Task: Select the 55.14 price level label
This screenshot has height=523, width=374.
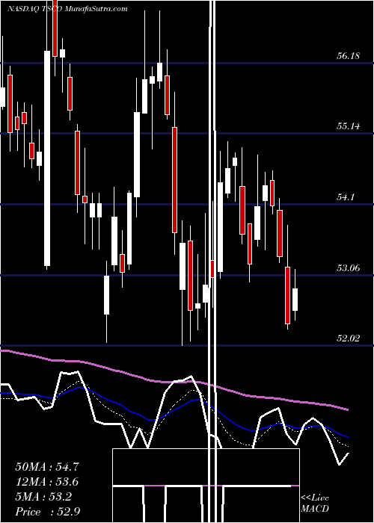Action: click(x=348, y=126)
